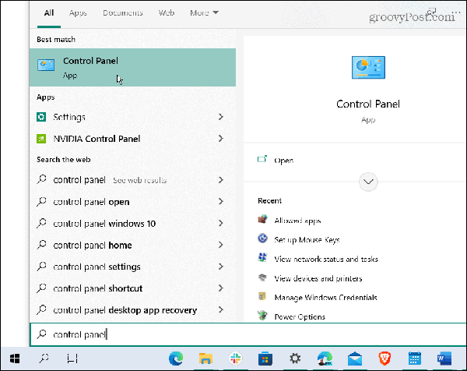The width and height of the screenshot is (467, 371).
Task: Switch to the Web search tab
Action: tap(167, 12)
